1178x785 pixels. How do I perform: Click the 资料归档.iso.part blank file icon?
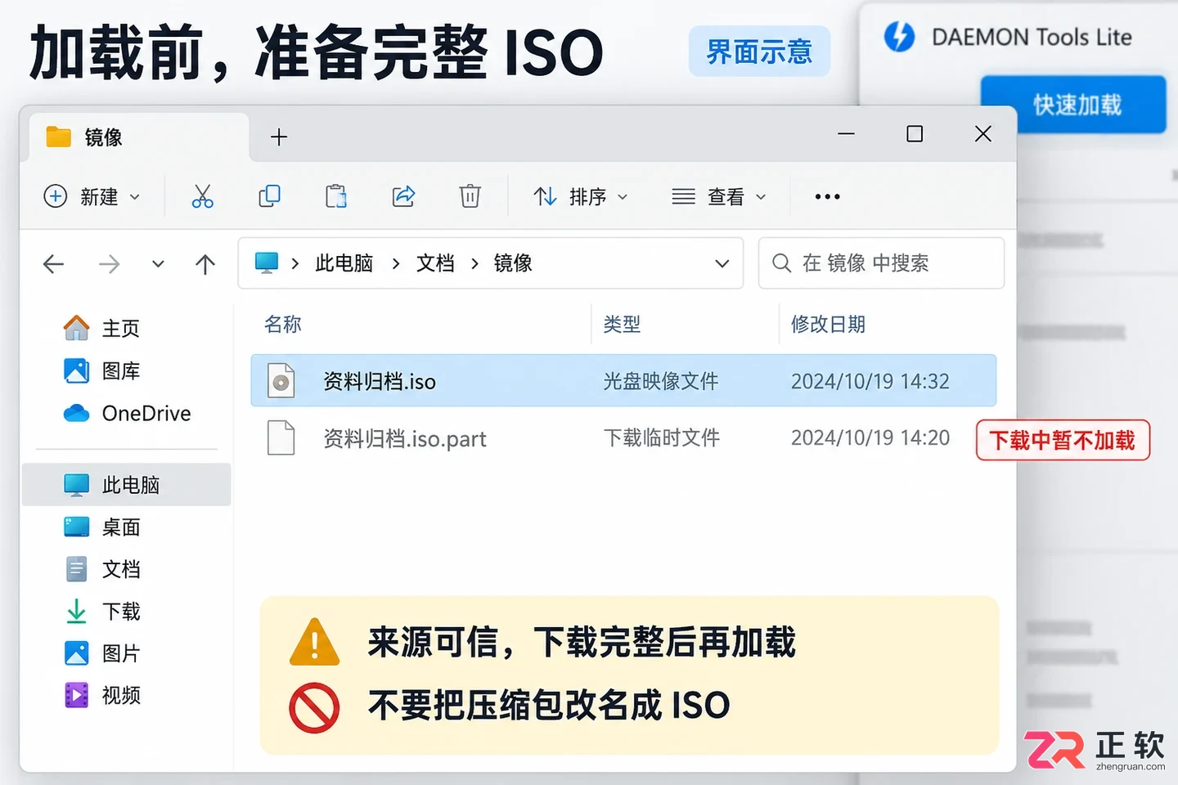click(x=281, y=437)
